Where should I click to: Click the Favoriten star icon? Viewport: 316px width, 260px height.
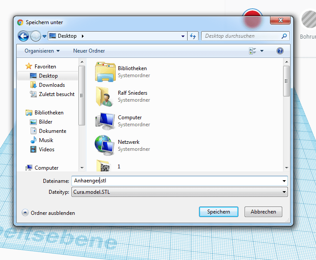click(28, 66)
